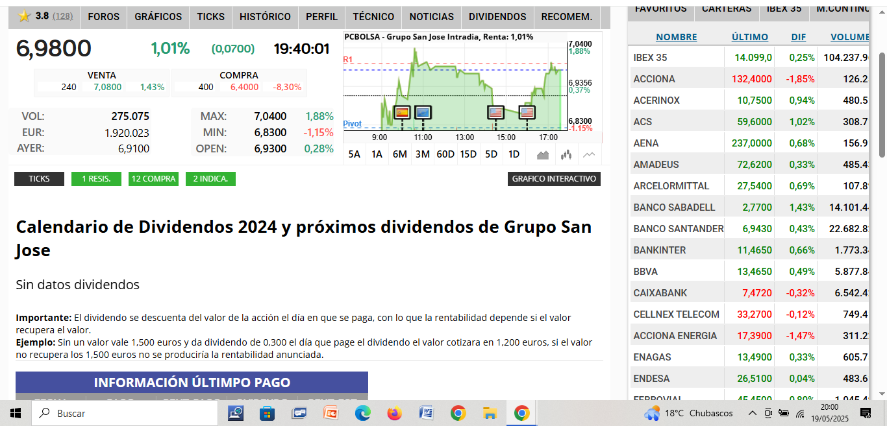Sort the list by ÚLTIMO column
The width and height of the screenshot is (887, 426).
click(x=750, y=37)
